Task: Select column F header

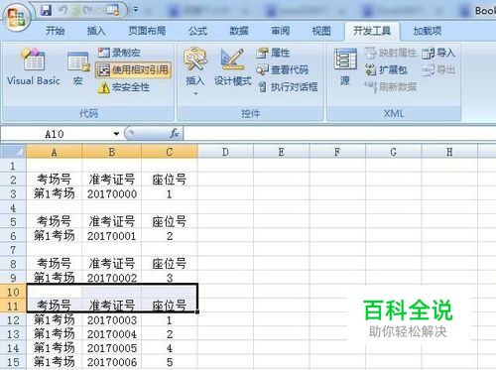Action: [x=337, y=152]
